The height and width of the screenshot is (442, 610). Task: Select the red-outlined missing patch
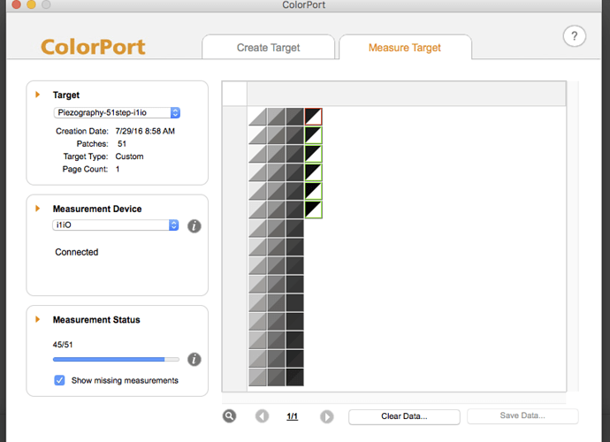coord(313,116)
